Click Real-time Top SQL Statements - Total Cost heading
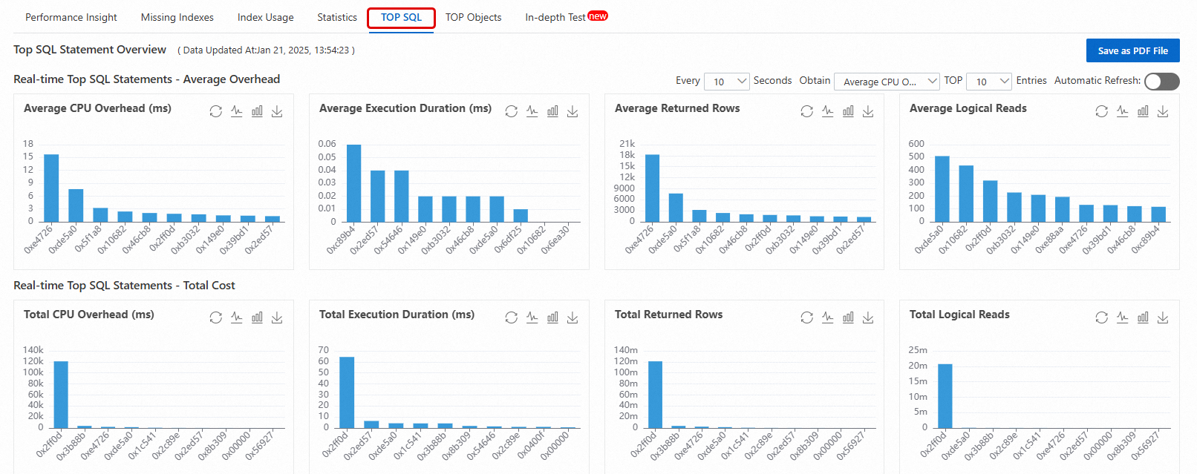Viewport: 1197px width, 474px height. click(x=124, y=286)
